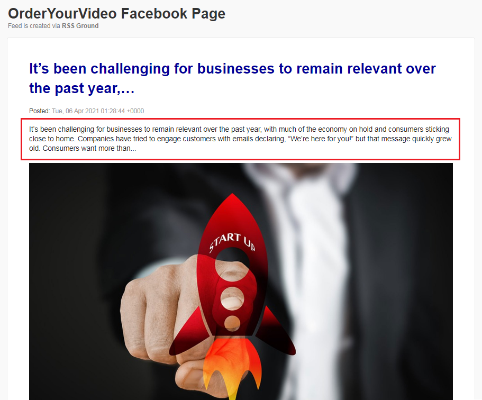The height and width of the screenshot is (400, 482).
Task: Click "the past year,…" title line
Action: (x=82, y=88)
